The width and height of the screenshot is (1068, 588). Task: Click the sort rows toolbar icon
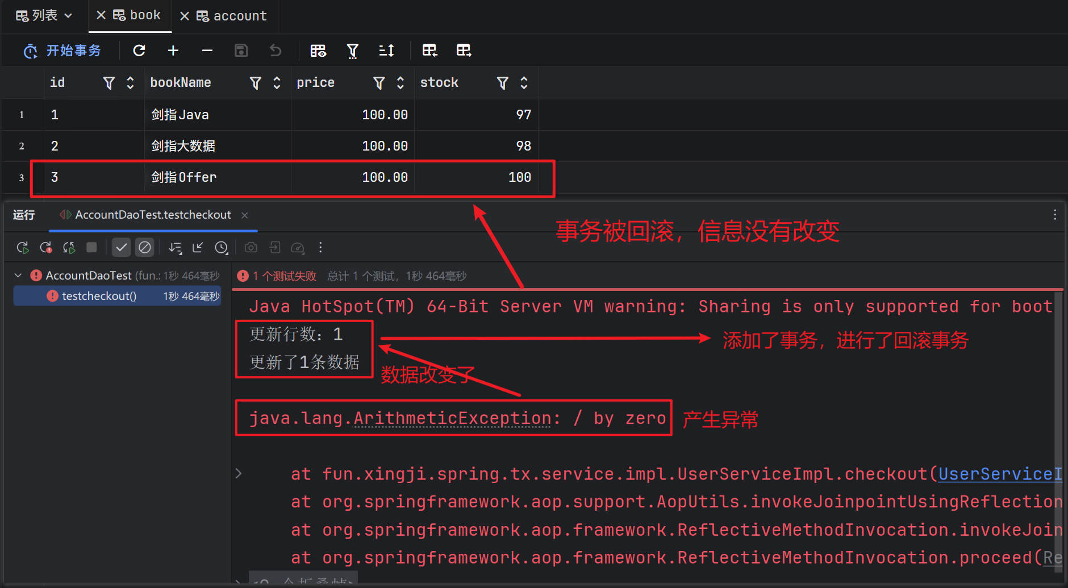pos(386,51)
